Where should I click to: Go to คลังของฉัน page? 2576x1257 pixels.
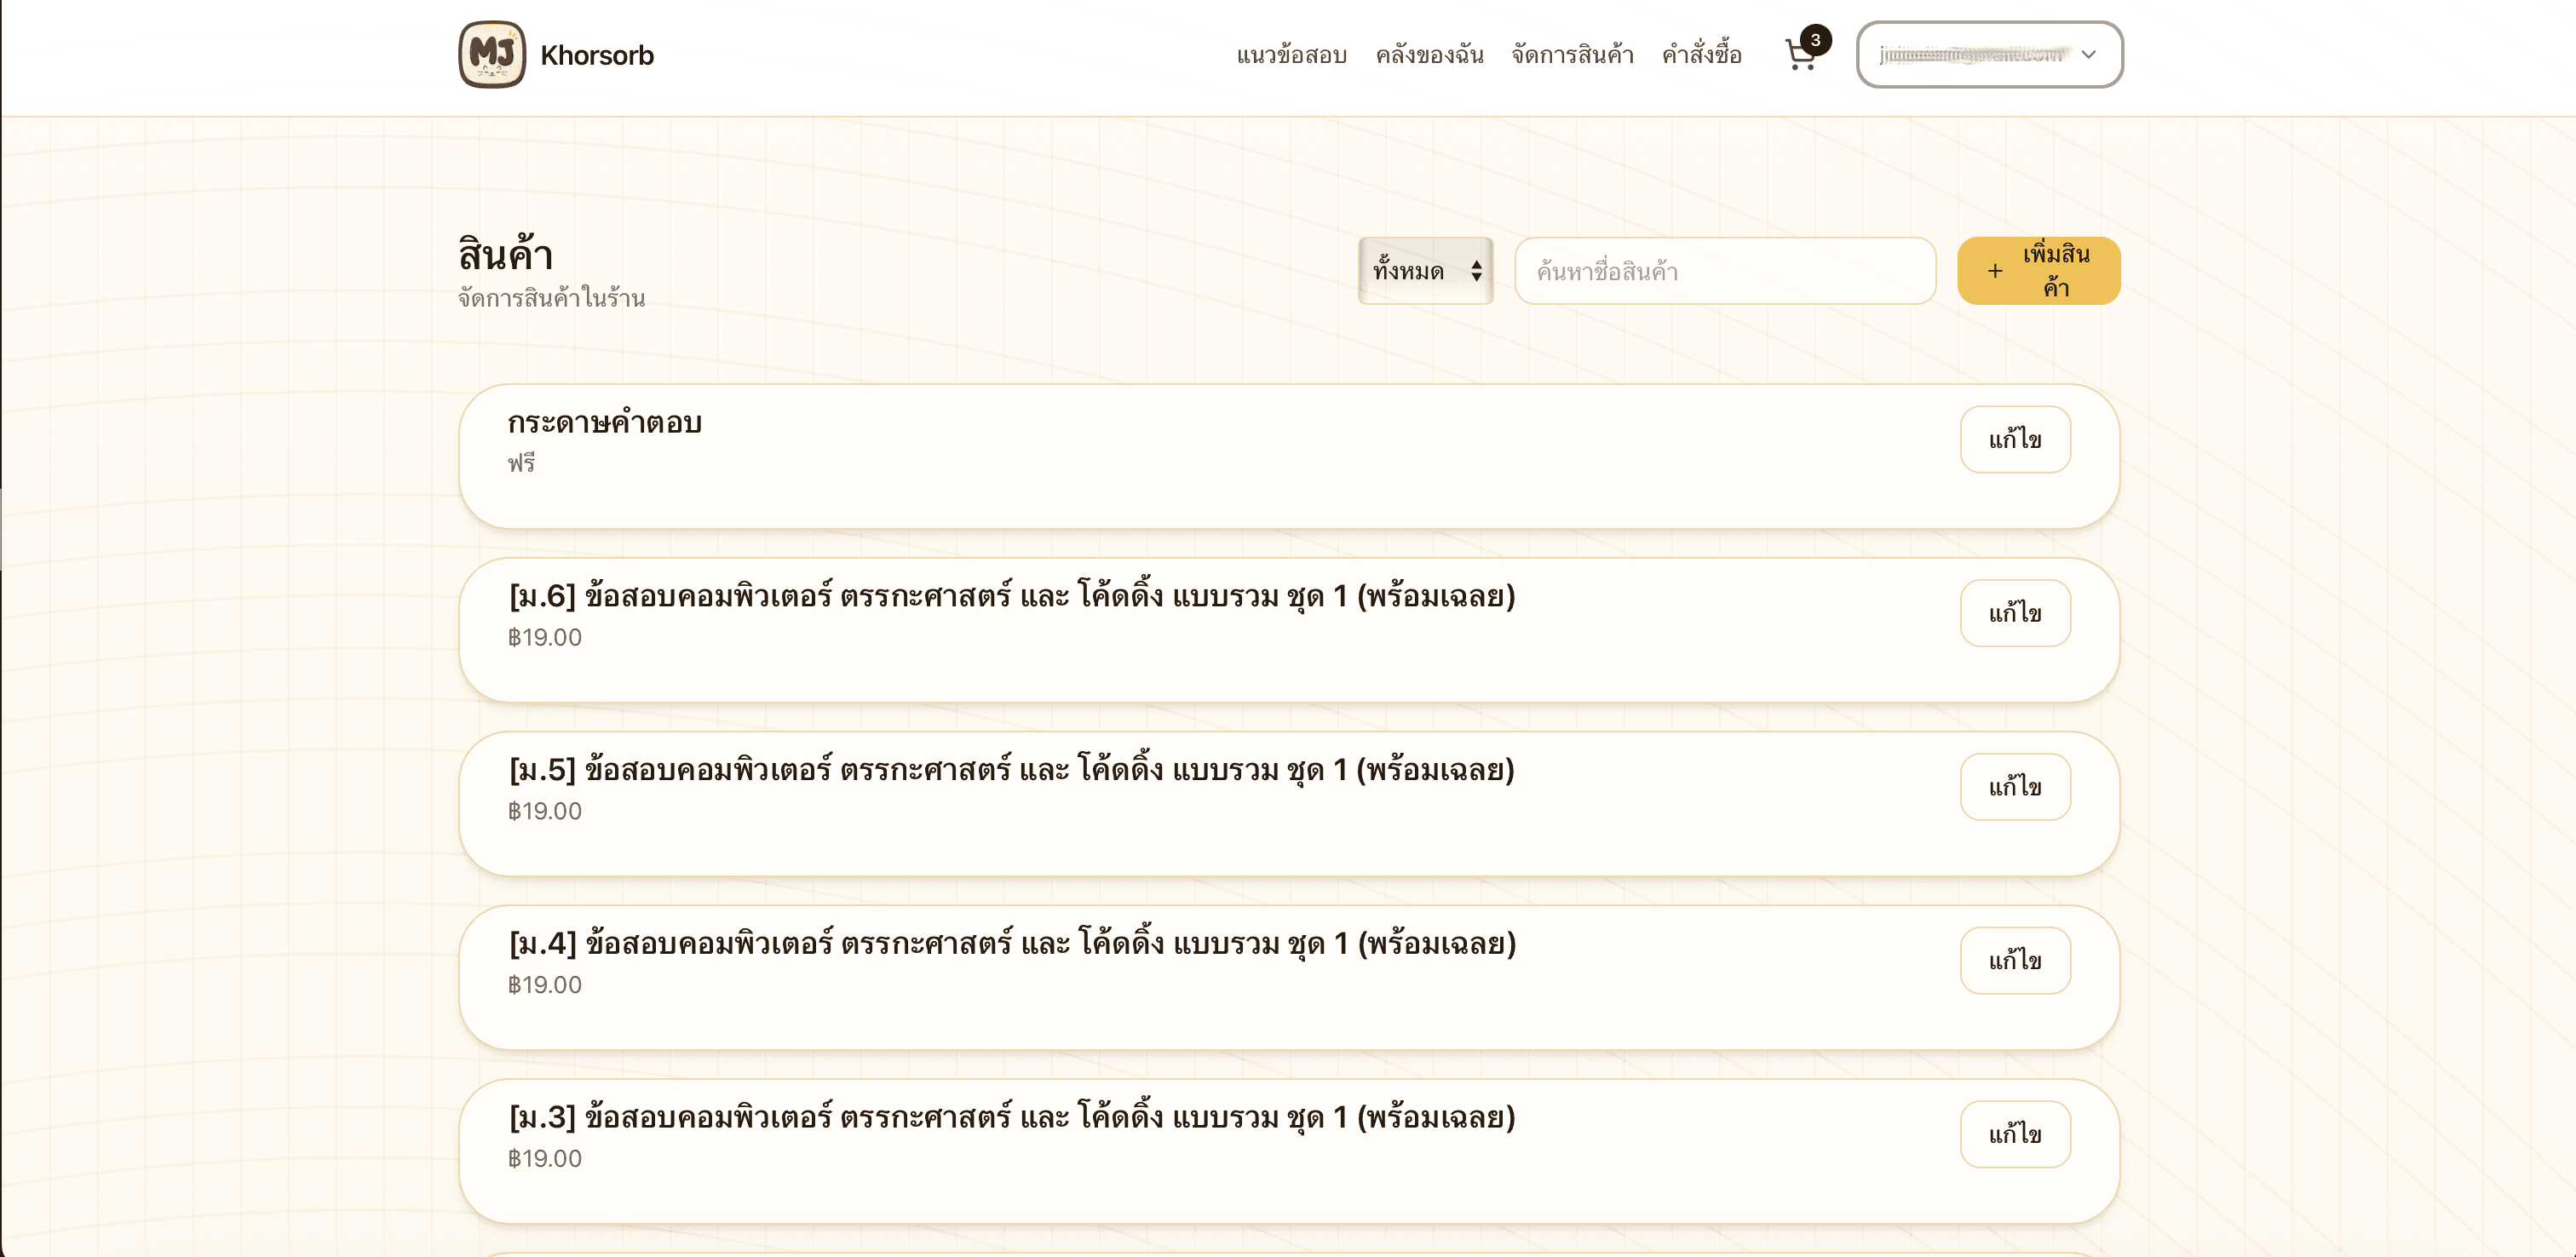pos(1429,55)
